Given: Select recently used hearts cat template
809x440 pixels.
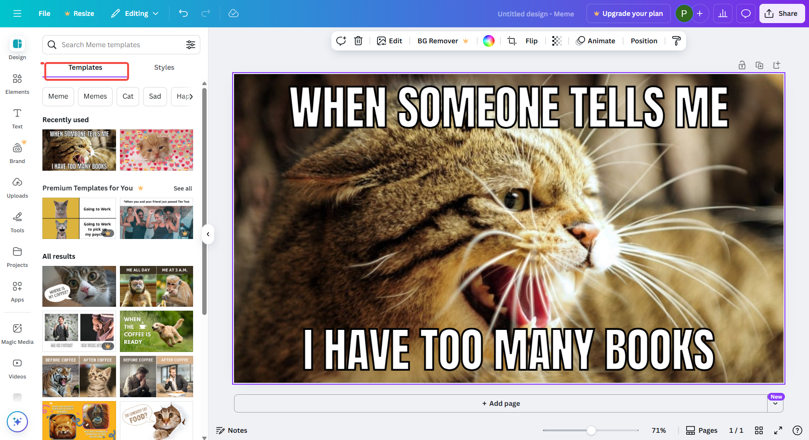Looking at the screenshot, I should point(157,150).
